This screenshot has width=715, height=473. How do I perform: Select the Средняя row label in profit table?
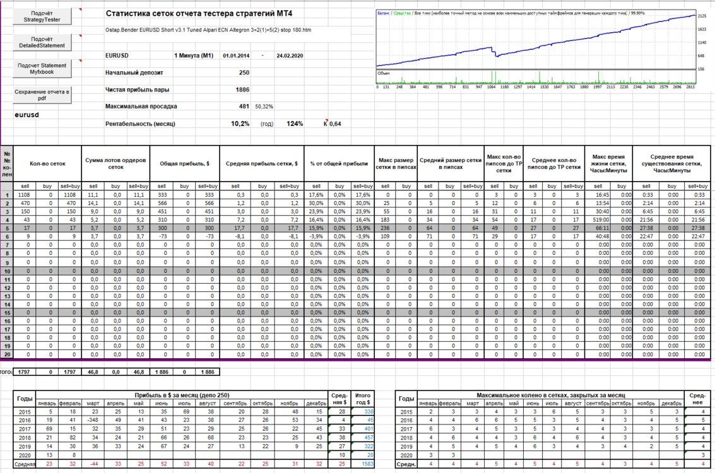click(25, 464)
